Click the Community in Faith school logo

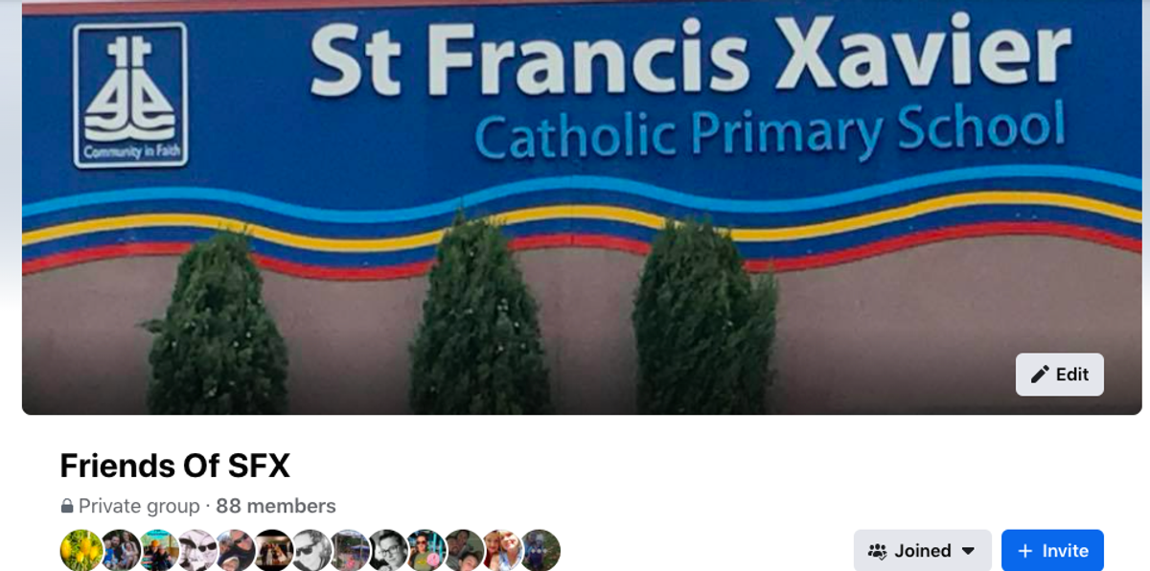pos(130,95)
